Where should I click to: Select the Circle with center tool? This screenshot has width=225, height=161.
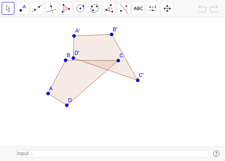pyautogui.click(x=80, y=8)
